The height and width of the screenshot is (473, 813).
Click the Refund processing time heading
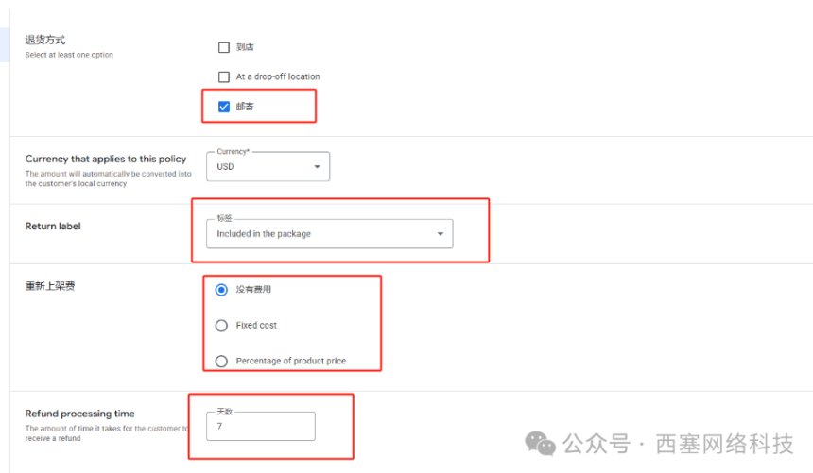pyautogui.click(x=79, y=414)
